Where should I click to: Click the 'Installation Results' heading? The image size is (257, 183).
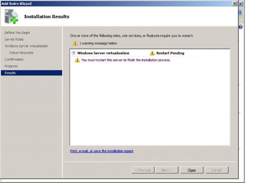pos(47,16)
